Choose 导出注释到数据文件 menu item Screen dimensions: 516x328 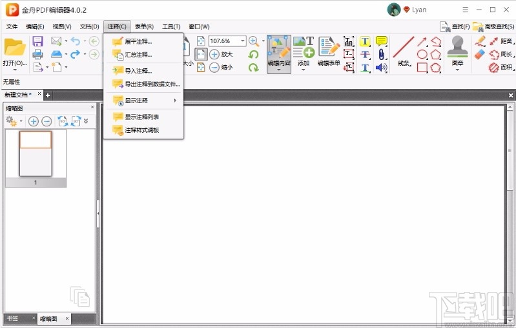tap(143, 84)
